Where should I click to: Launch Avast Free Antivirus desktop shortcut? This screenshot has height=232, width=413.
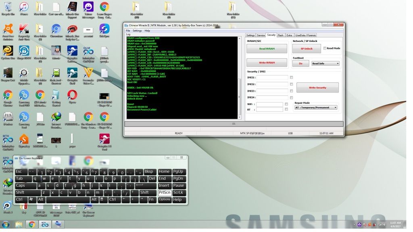point(8,29)
